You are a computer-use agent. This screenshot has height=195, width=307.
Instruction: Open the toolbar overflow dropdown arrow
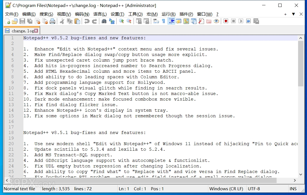pyautogui.click(x=293, y=14)
